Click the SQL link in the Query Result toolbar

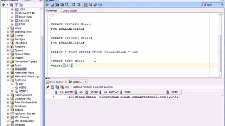click(67, 87)
